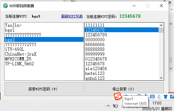
Task: Click the green Wifi app icon in title bar
Action: 5,6
